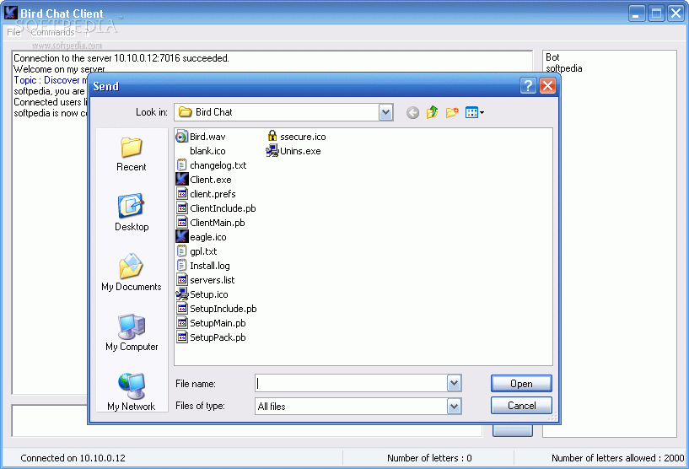689x469 pixels.
Task: Select the Unins.exe file icon
Action: coord(272,151)
